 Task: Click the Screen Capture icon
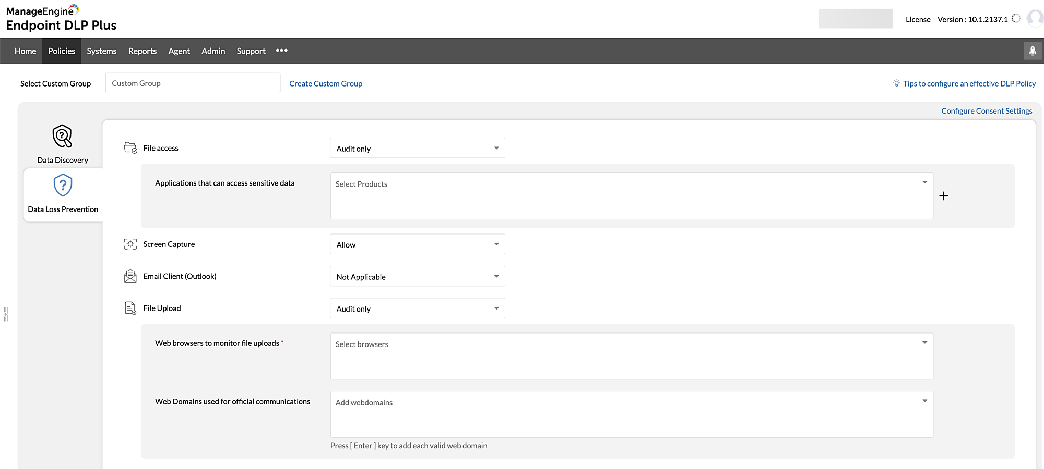130,244
